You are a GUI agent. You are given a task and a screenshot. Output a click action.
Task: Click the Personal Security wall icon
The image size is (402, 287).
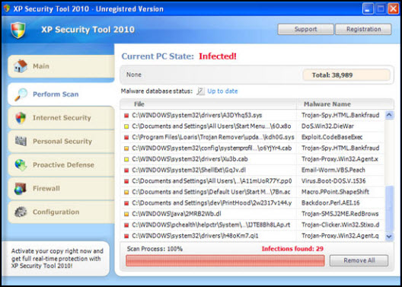pyautogui.click(x=21, y=141)
